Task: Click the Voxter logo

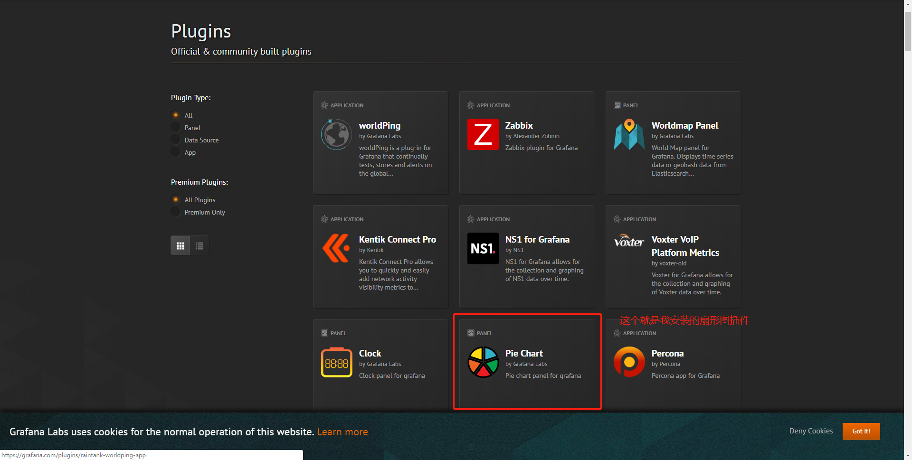Action: pos(629,241)
